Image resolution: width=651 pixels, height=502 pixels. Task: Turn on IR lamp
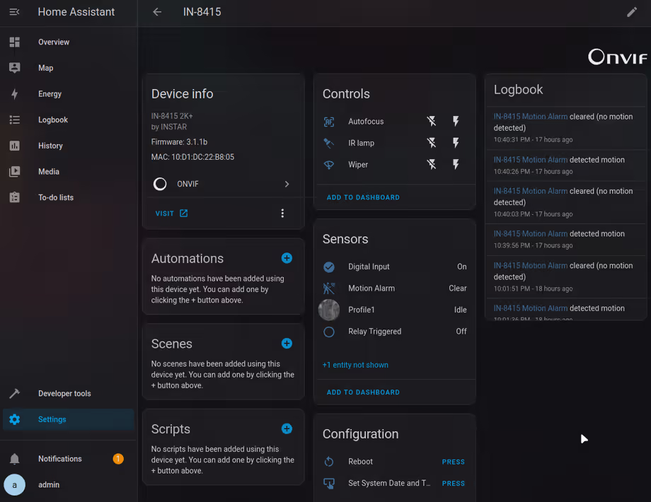456,143
